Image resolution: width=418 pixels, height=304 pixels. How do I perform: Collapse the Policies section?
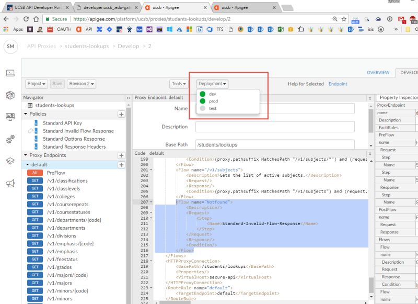(x=26, y=114)
